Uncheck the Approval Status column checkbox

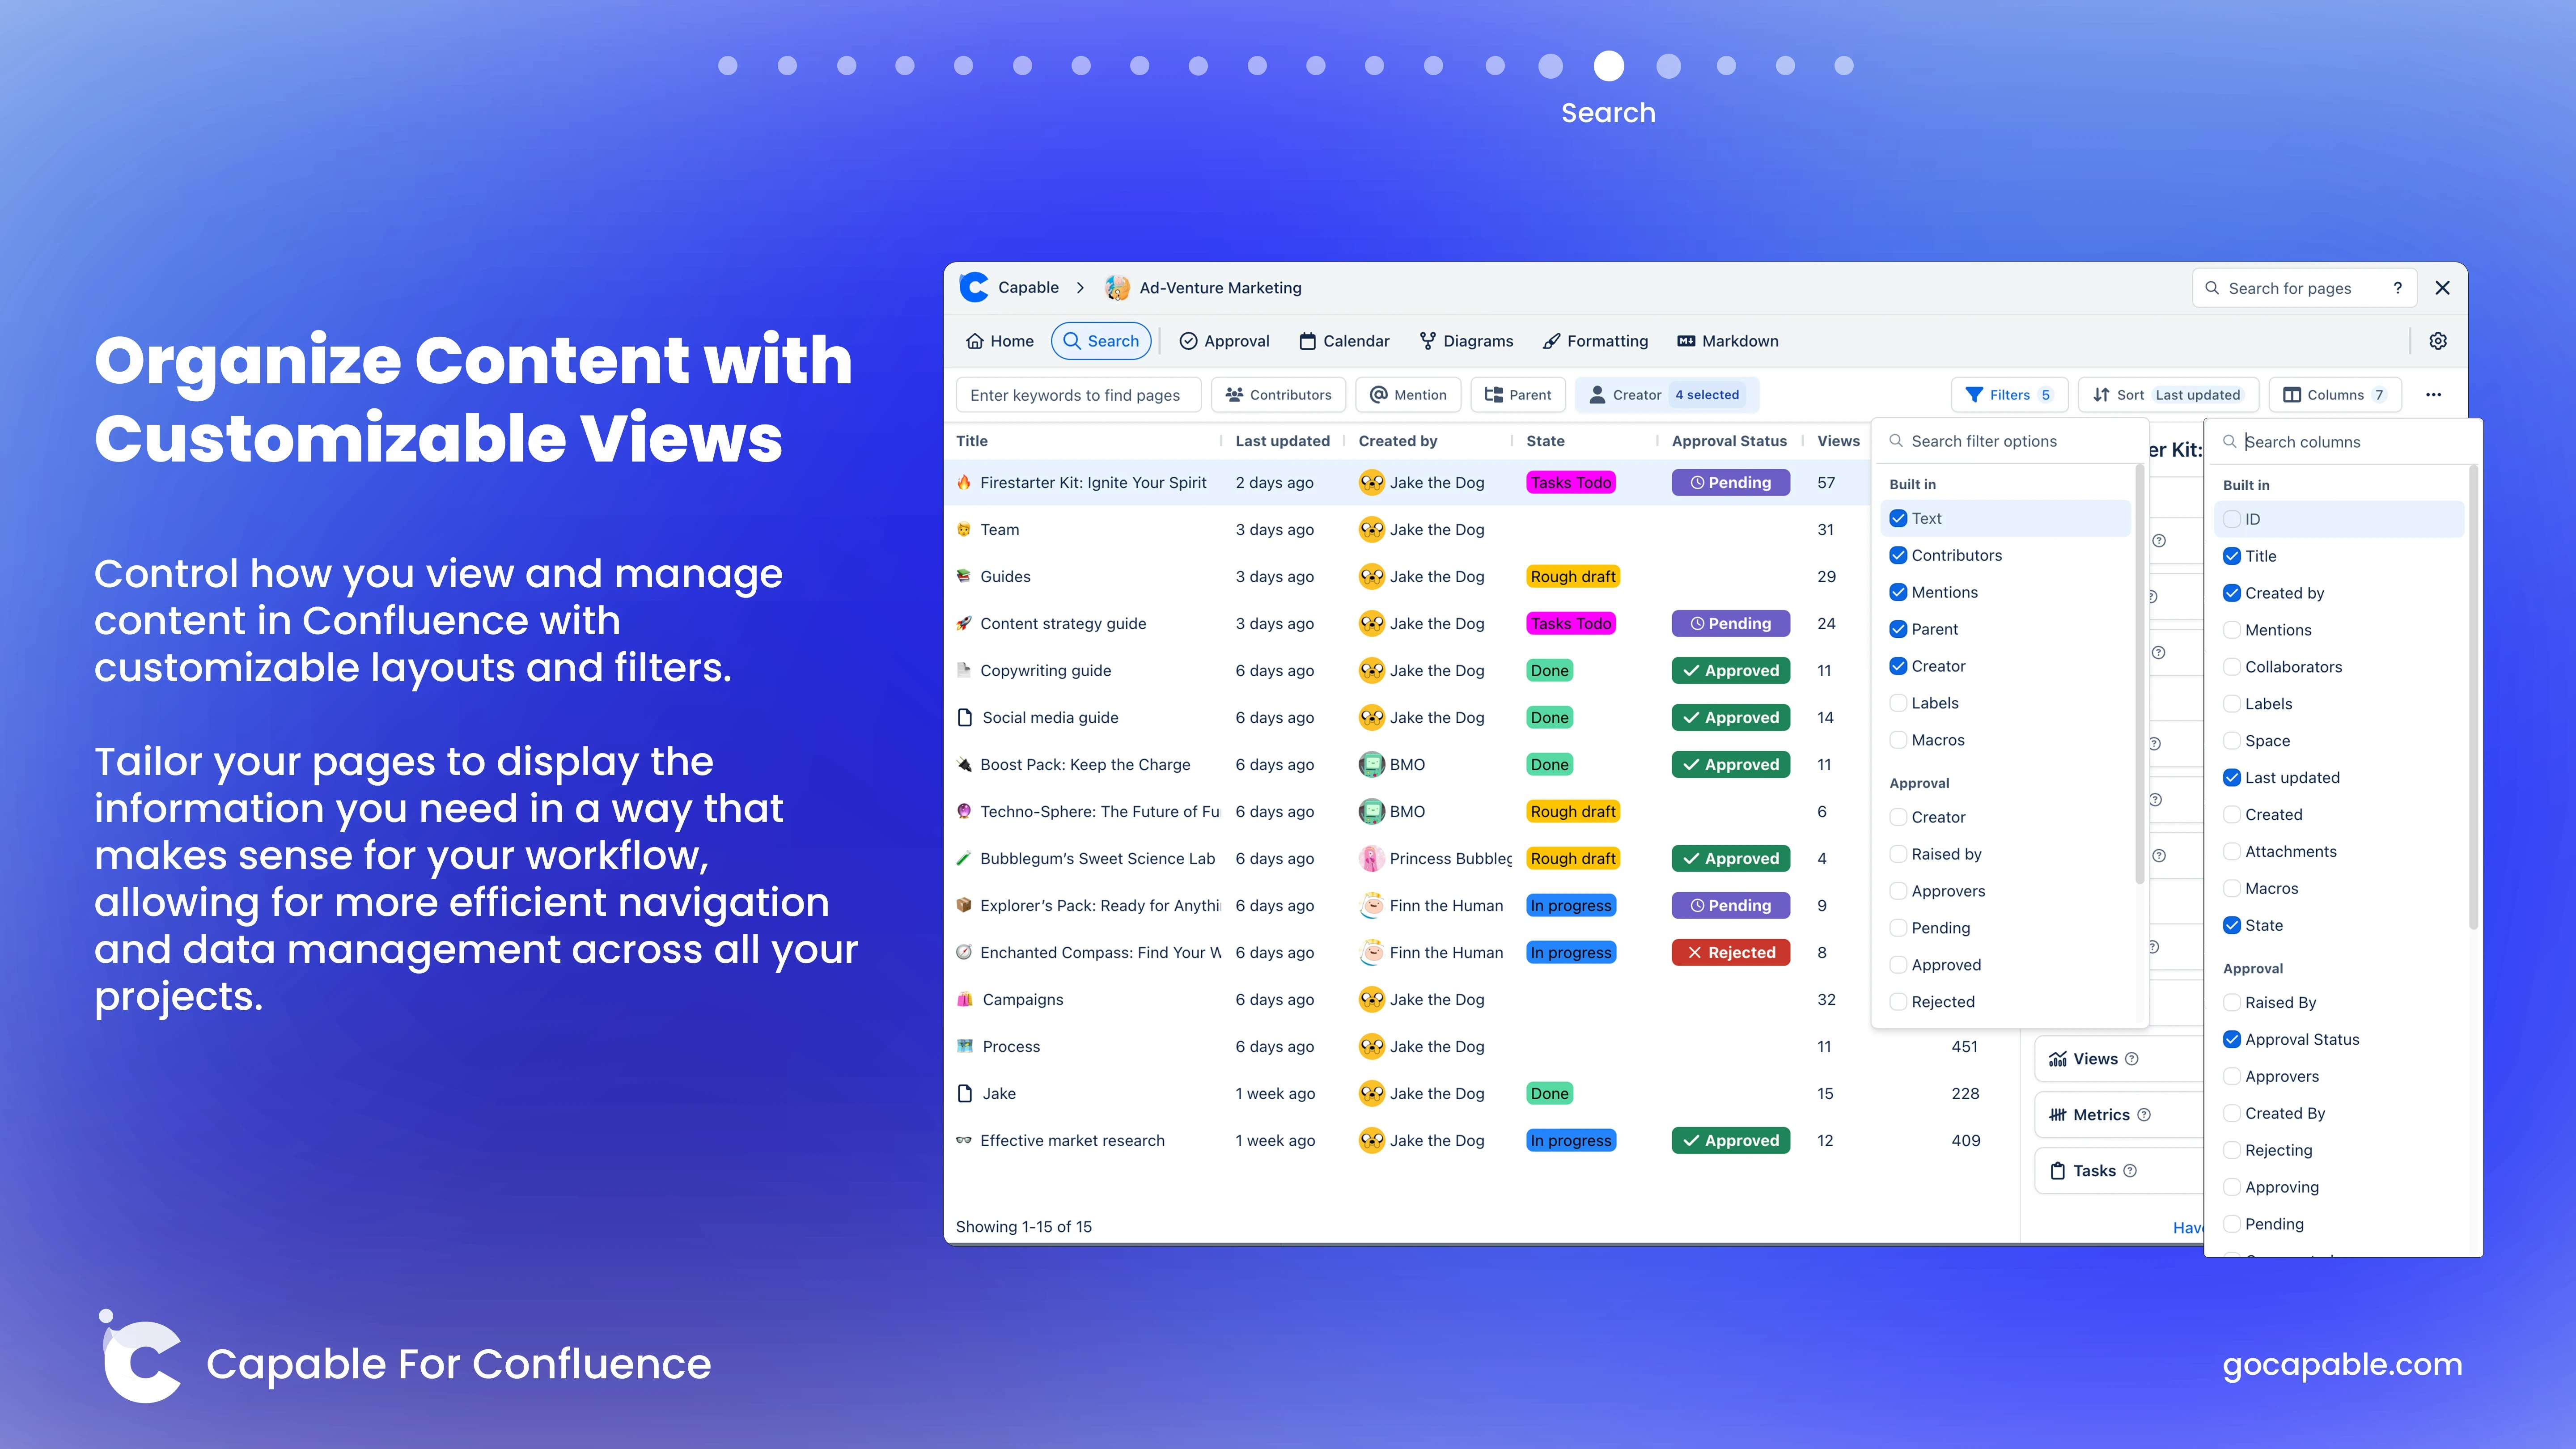pyautogui.click(x=2232, y=1039)
